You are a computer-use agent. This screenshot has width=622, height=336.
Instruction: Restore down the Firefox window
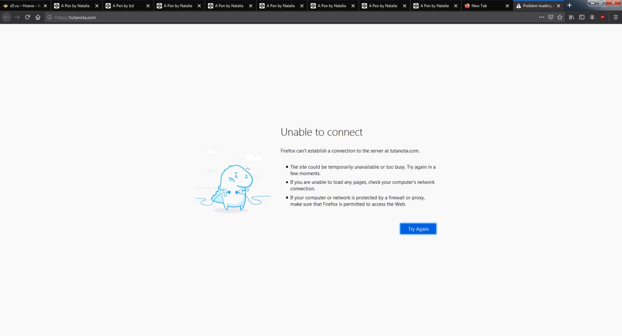(602, 2)
